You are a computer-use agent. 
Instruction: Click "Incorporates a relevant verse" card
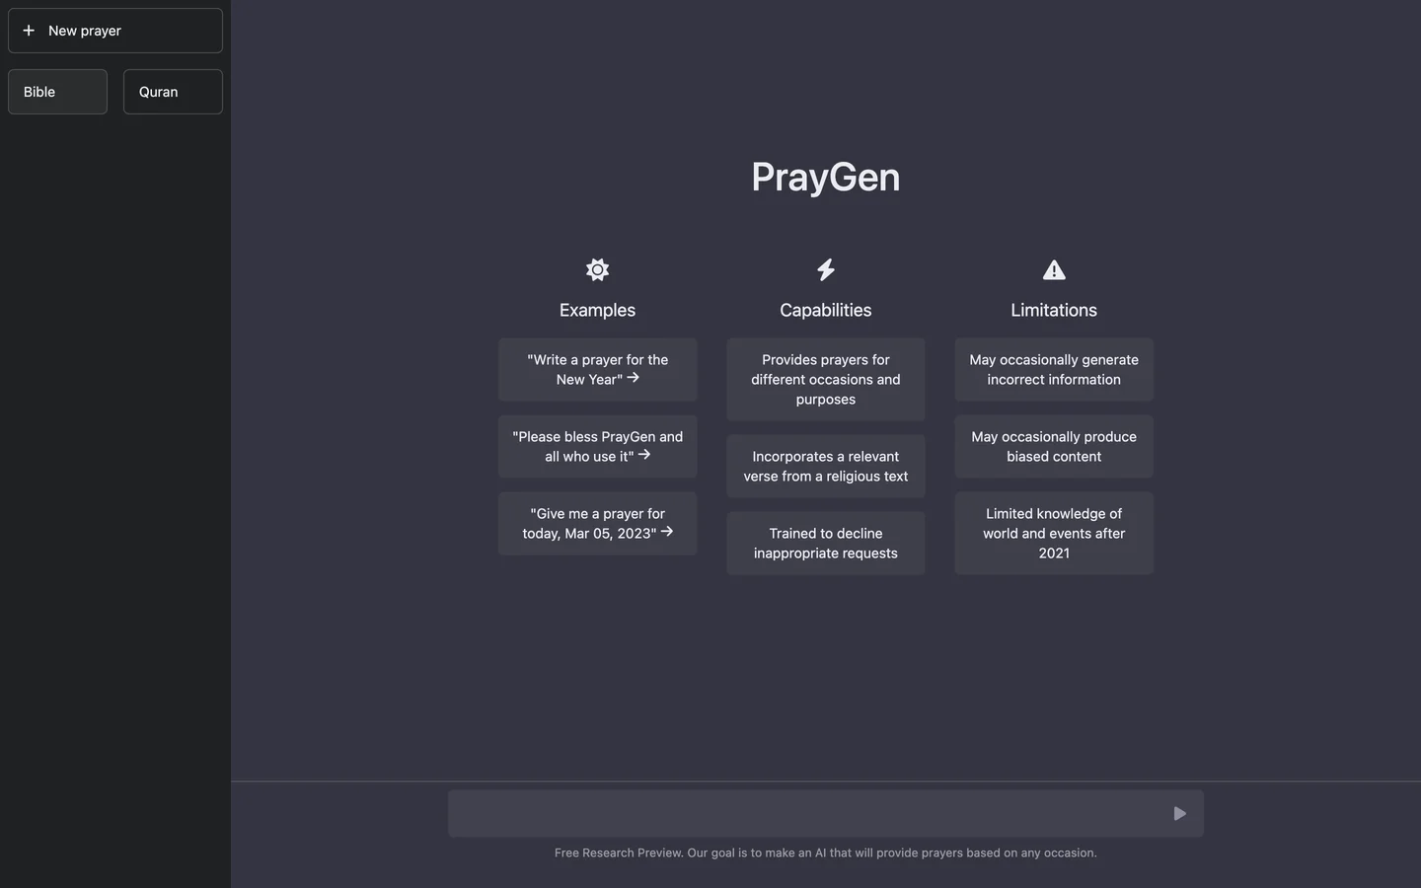click(826, 467)
